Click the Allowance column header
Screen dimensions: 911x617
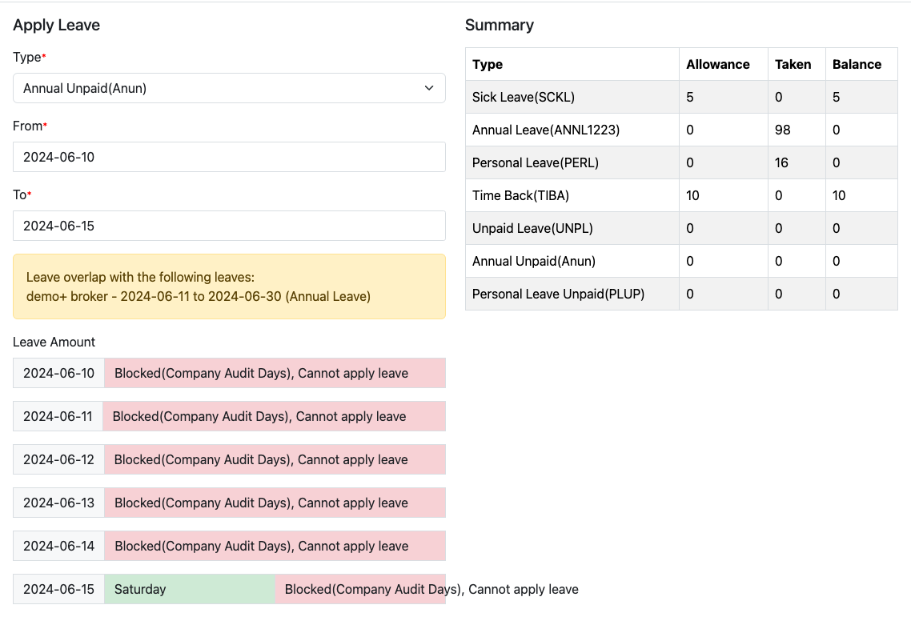click(x=717, y=64)
